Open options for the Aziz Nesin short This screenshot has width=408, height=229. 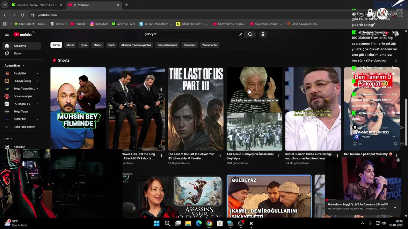point(279,156)
